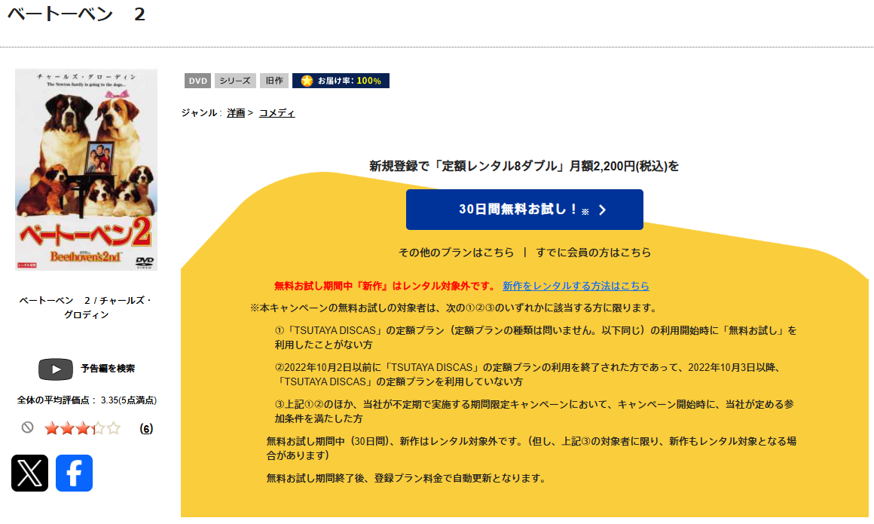Open すでに会員の方はこちら link

(x=594, y=253)
